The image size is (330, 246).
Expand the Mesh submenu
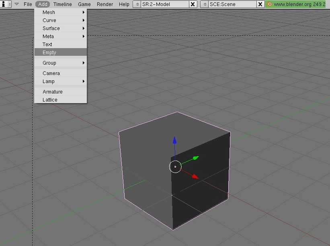coord(61,12)
